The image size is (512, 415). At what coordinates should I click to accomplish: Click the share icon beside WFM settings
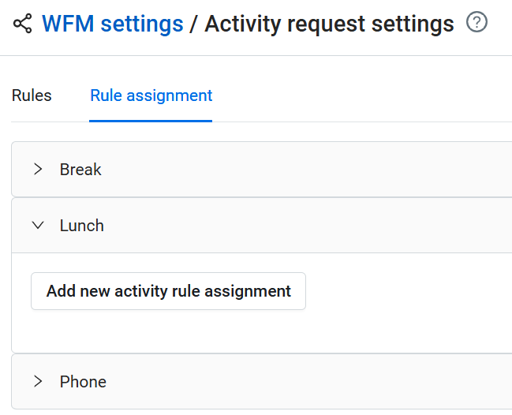pyautogui.click(x=23, y=24)
